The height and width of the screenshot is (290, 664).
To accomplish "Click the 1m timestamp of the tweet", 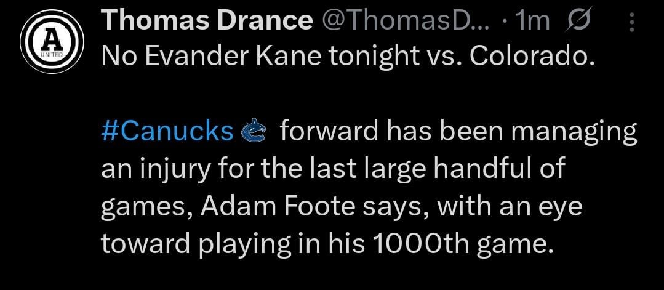I will (x=532, y=22).
